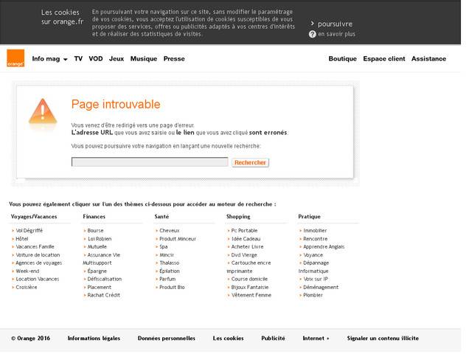This screenshot has width=472, height=354.
Task: Open the Assistance page
Action: (428, 59)
